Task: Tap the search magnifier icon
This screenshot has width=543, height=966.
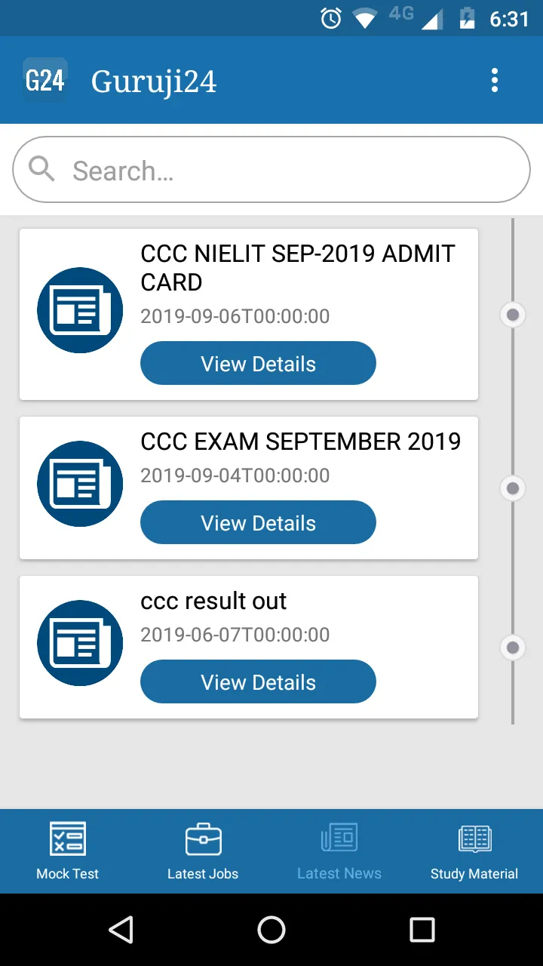Action: tap(41, 170)
